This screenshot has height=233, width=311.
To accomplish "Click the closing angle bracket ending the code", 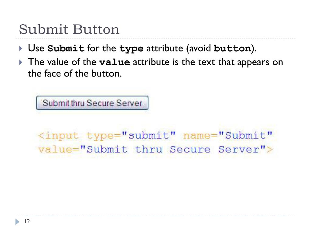I will (269, 150).
